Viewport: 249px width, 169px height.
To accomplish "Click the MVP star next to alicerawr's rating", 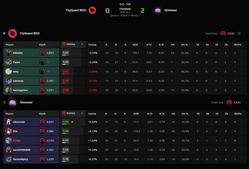I will point(72,122).
